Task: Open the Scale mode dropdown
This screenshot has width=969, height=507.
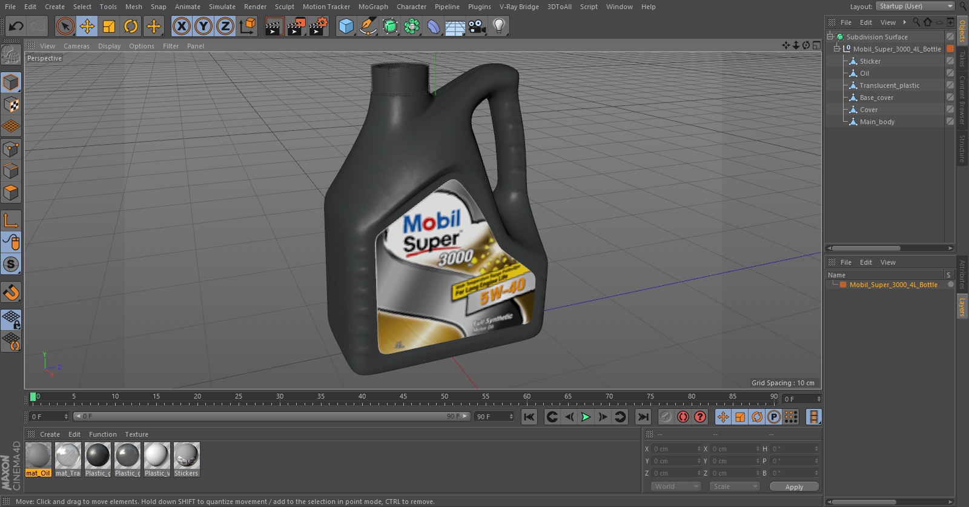Action: (734, 486)
